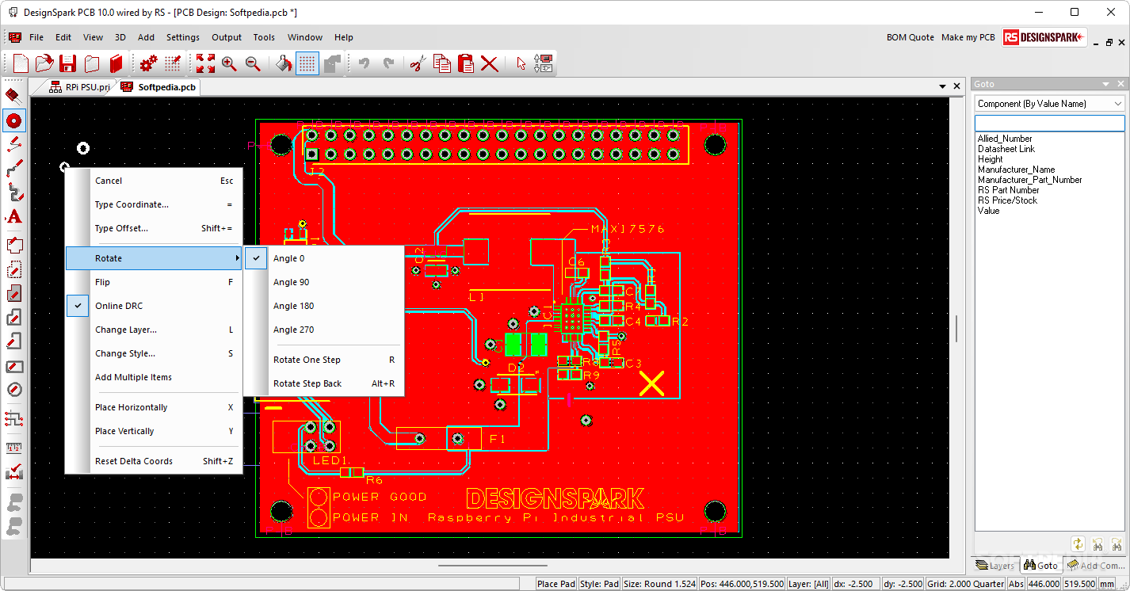Click the paint bucket copper pour icon
Image resolution: width=1130 pixels, height=591 pixels.
(x=284, y=63)
